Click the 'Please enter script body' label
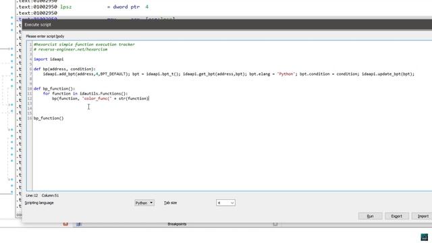 (x=45, y=36)
